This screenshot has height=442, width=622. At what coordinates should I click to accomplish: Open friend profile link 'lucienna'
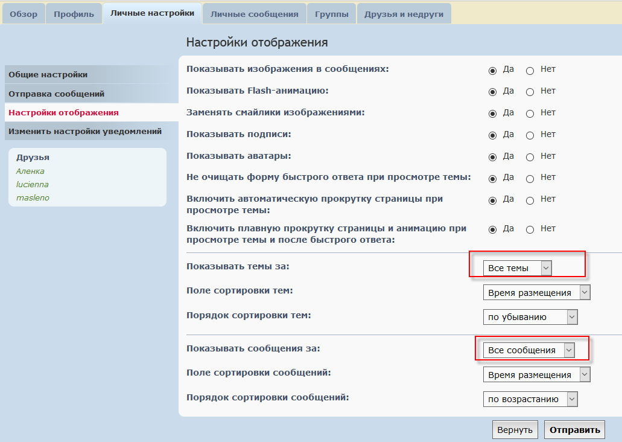(33, 184)
